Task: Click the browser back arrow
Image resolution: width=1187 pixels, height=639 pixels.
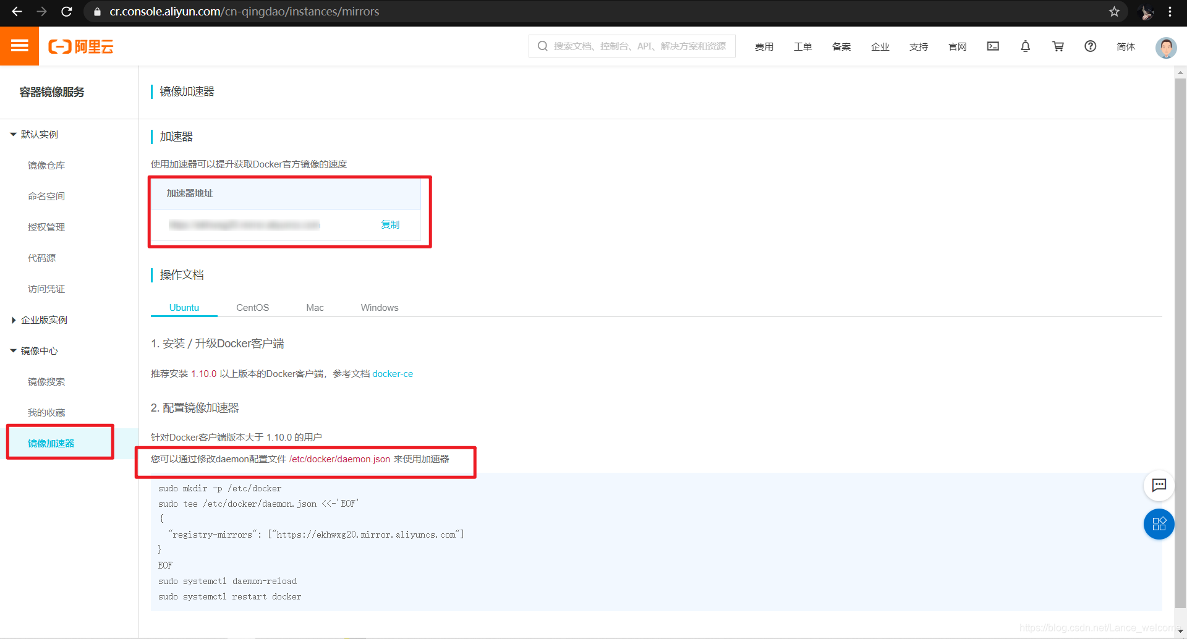Action: (17, 11)
